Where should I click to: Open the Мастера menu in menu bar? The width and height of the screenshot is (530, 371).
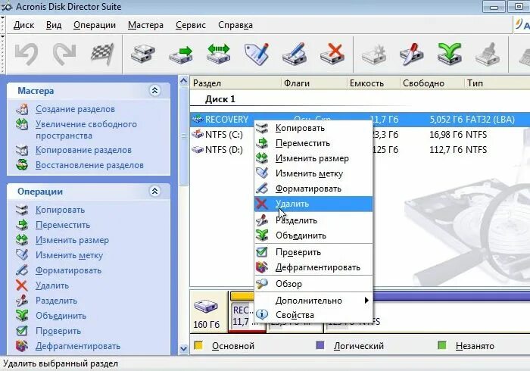[x=145, y=25]
